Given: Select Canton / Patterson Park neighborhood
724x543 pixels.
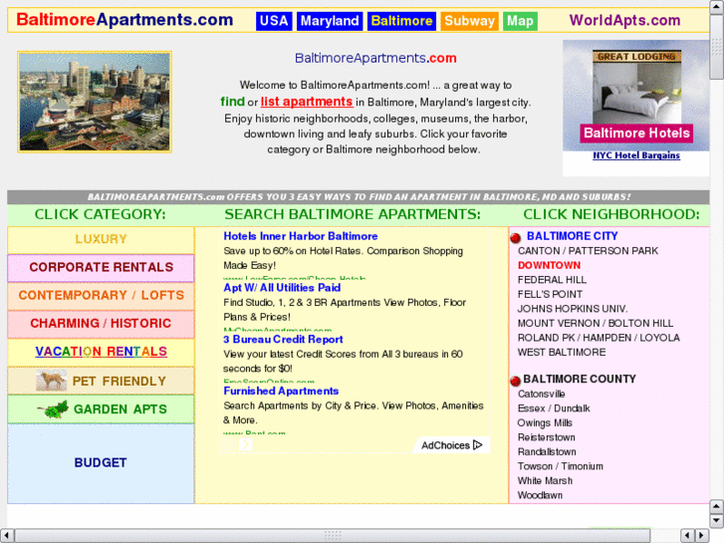Looking at the screenshot, I should click(588, 251).
